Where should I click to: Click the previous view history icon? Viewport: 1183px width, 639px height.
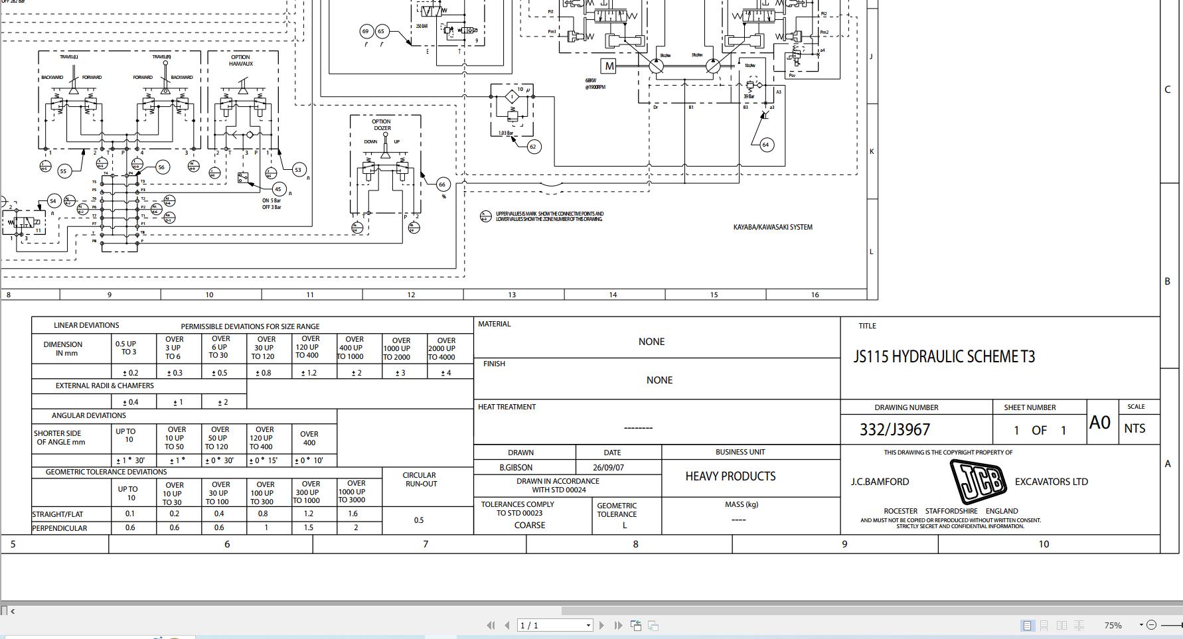click(637, 625)
